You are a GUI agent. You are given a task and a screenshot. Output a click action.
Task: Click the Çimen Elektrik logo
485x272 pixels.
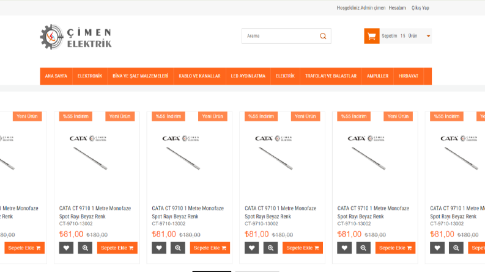coord(76,37)
